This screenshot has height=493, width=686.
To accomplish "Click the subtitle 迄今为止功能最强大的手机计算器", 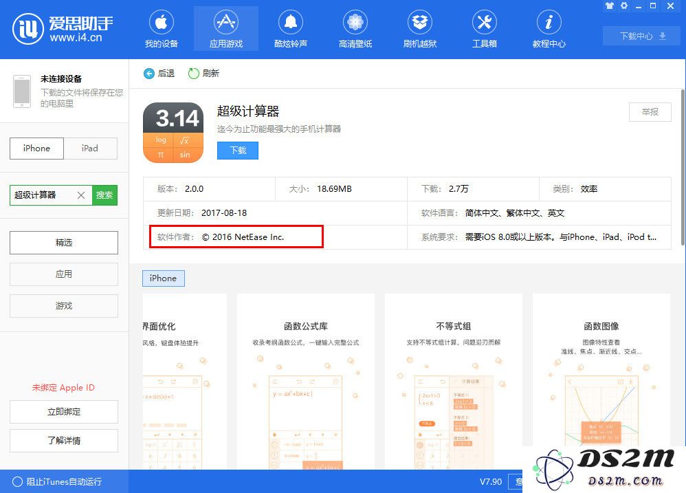I will pyautogui.click(x=279, y=129).
